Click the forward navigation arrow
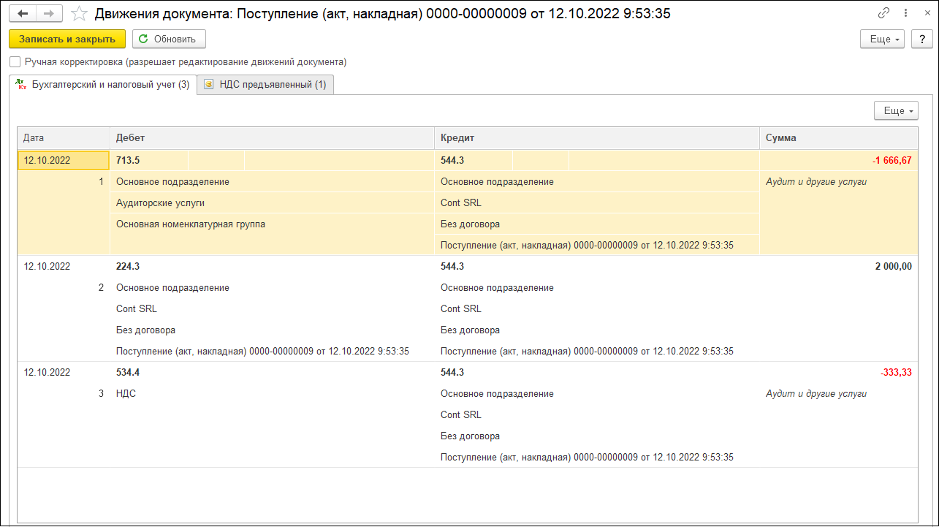Screen dimensions: 939x527 pos(49,14)
